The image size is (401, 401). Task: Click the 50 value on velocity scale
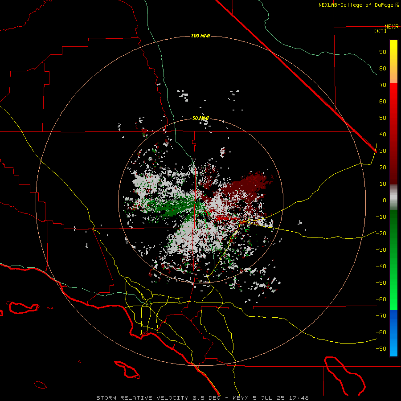[x=383, y=118]
